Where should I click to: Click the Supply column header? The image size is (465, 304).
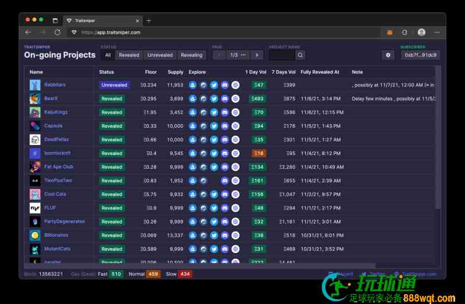coord(176,72)
